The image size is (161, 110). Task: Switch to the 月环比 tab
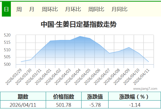click(x=73, y=9)
